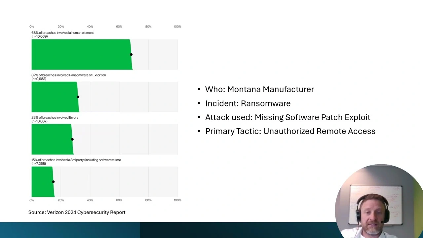Click 'Primary Tactic: Unauthorized Remote Access' line
Image resolution: width=423 pixels, height=238 pixels.
pyautogui.click(x=290, y=131)
